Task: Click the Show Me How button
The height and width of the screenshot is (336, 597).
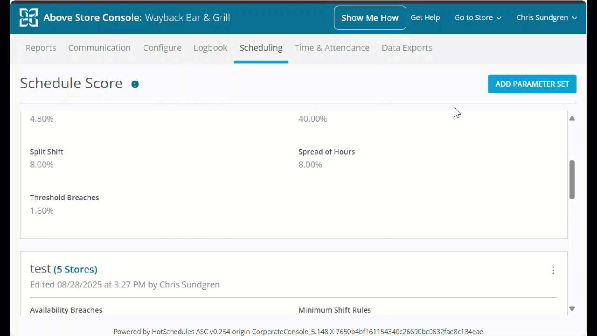Action: (x=370, y=18)
